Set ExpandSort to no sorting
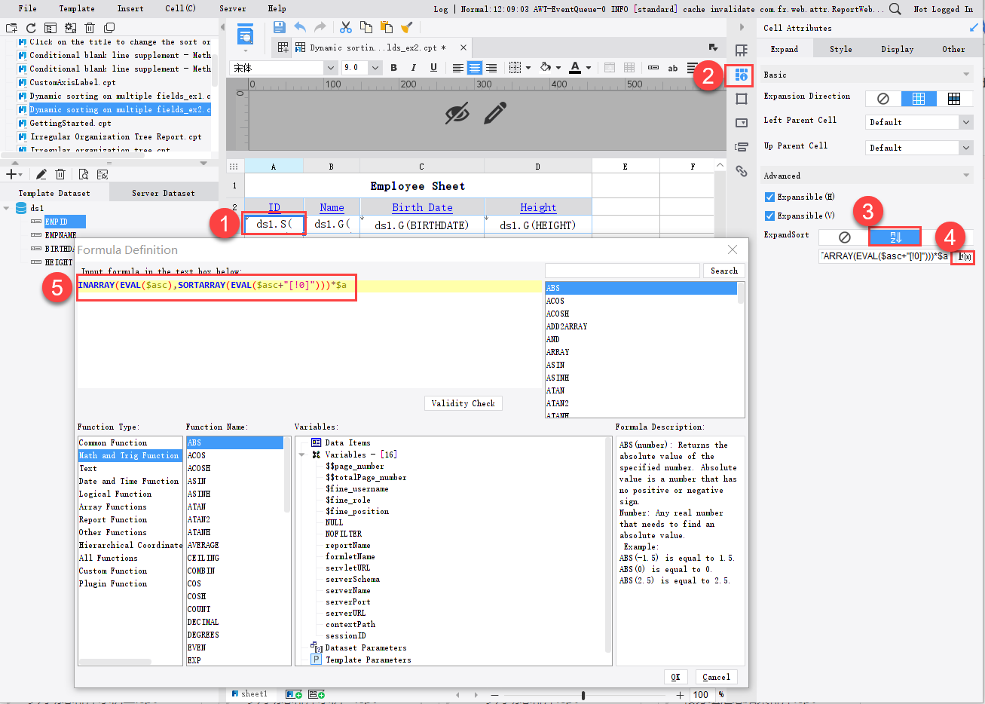Screen dimensions: 985x704 tap(844, 237)
